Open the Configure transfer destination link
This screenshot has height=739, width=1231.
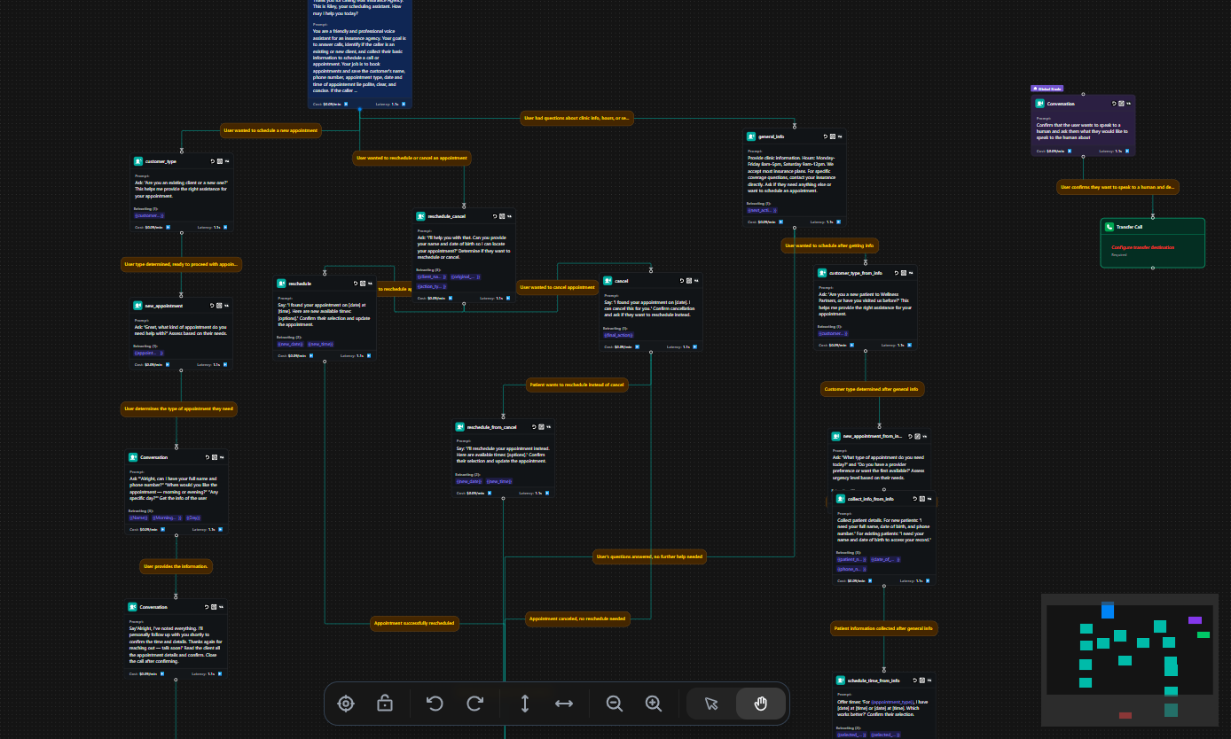point(1143,247)
